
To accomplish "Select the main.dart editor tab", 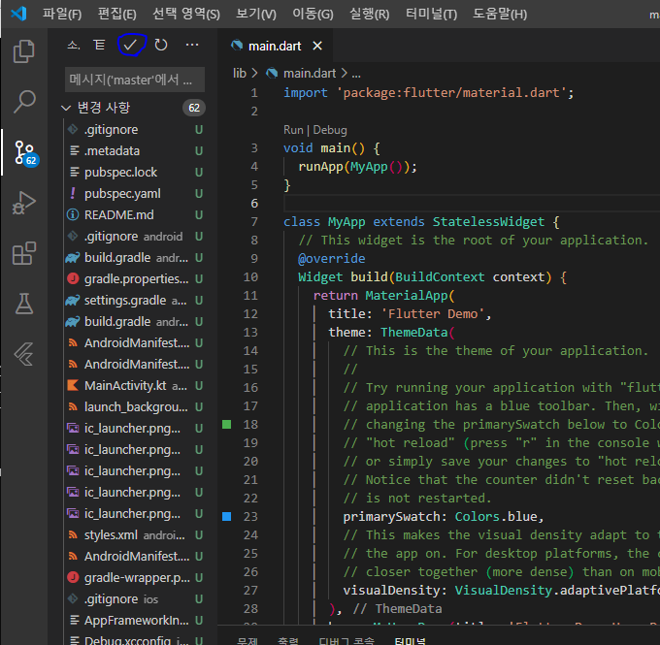I will click(x=275, y=46).
